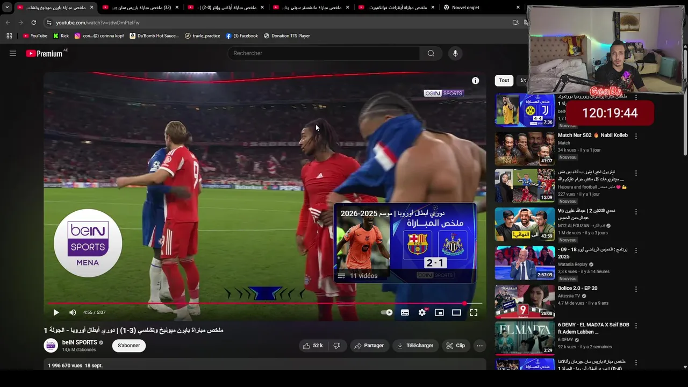Open the Kick bookmark
This screenshot has width=688, height=387.
coord(61,36)
